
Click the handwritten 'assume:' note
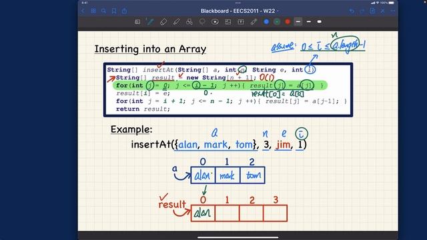click(x=283, y=47)
